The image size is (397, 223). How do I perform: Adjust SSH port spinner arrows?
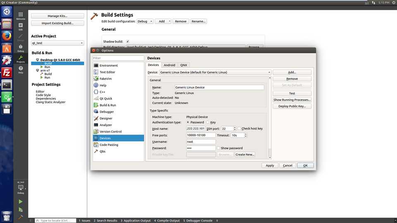[x=235, y=128]
